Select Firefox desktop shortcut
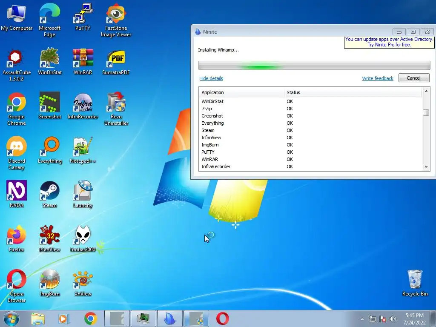The image size is (436, 327). click(17, 238)
